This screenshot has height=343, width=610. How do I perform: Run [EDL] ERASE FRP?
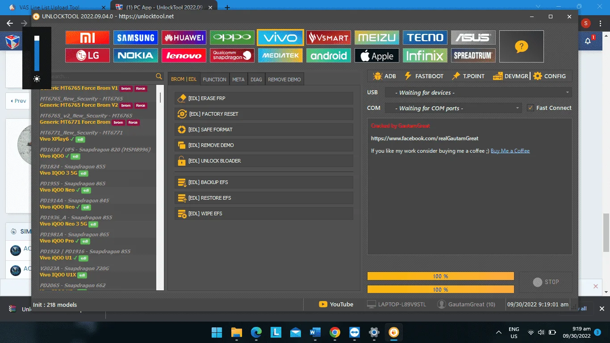(x=263, y=98)
